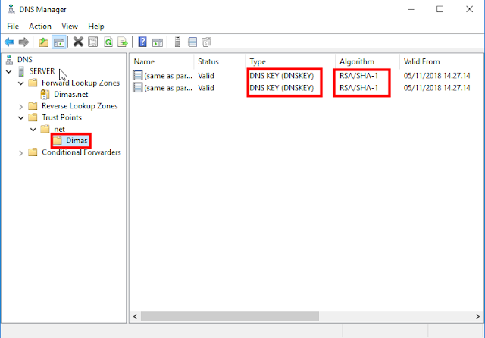Click the SERVER computer icon in tree
Viewport: 485px width, 338px height.
pyautogui.click(x=21, y=71)
